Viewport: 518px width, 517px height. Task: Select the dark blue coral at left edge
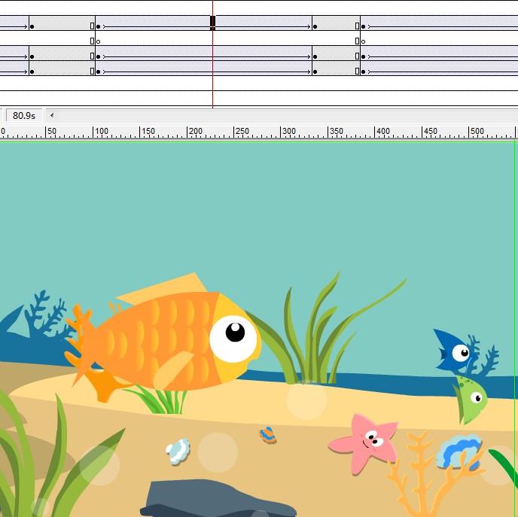39,315
